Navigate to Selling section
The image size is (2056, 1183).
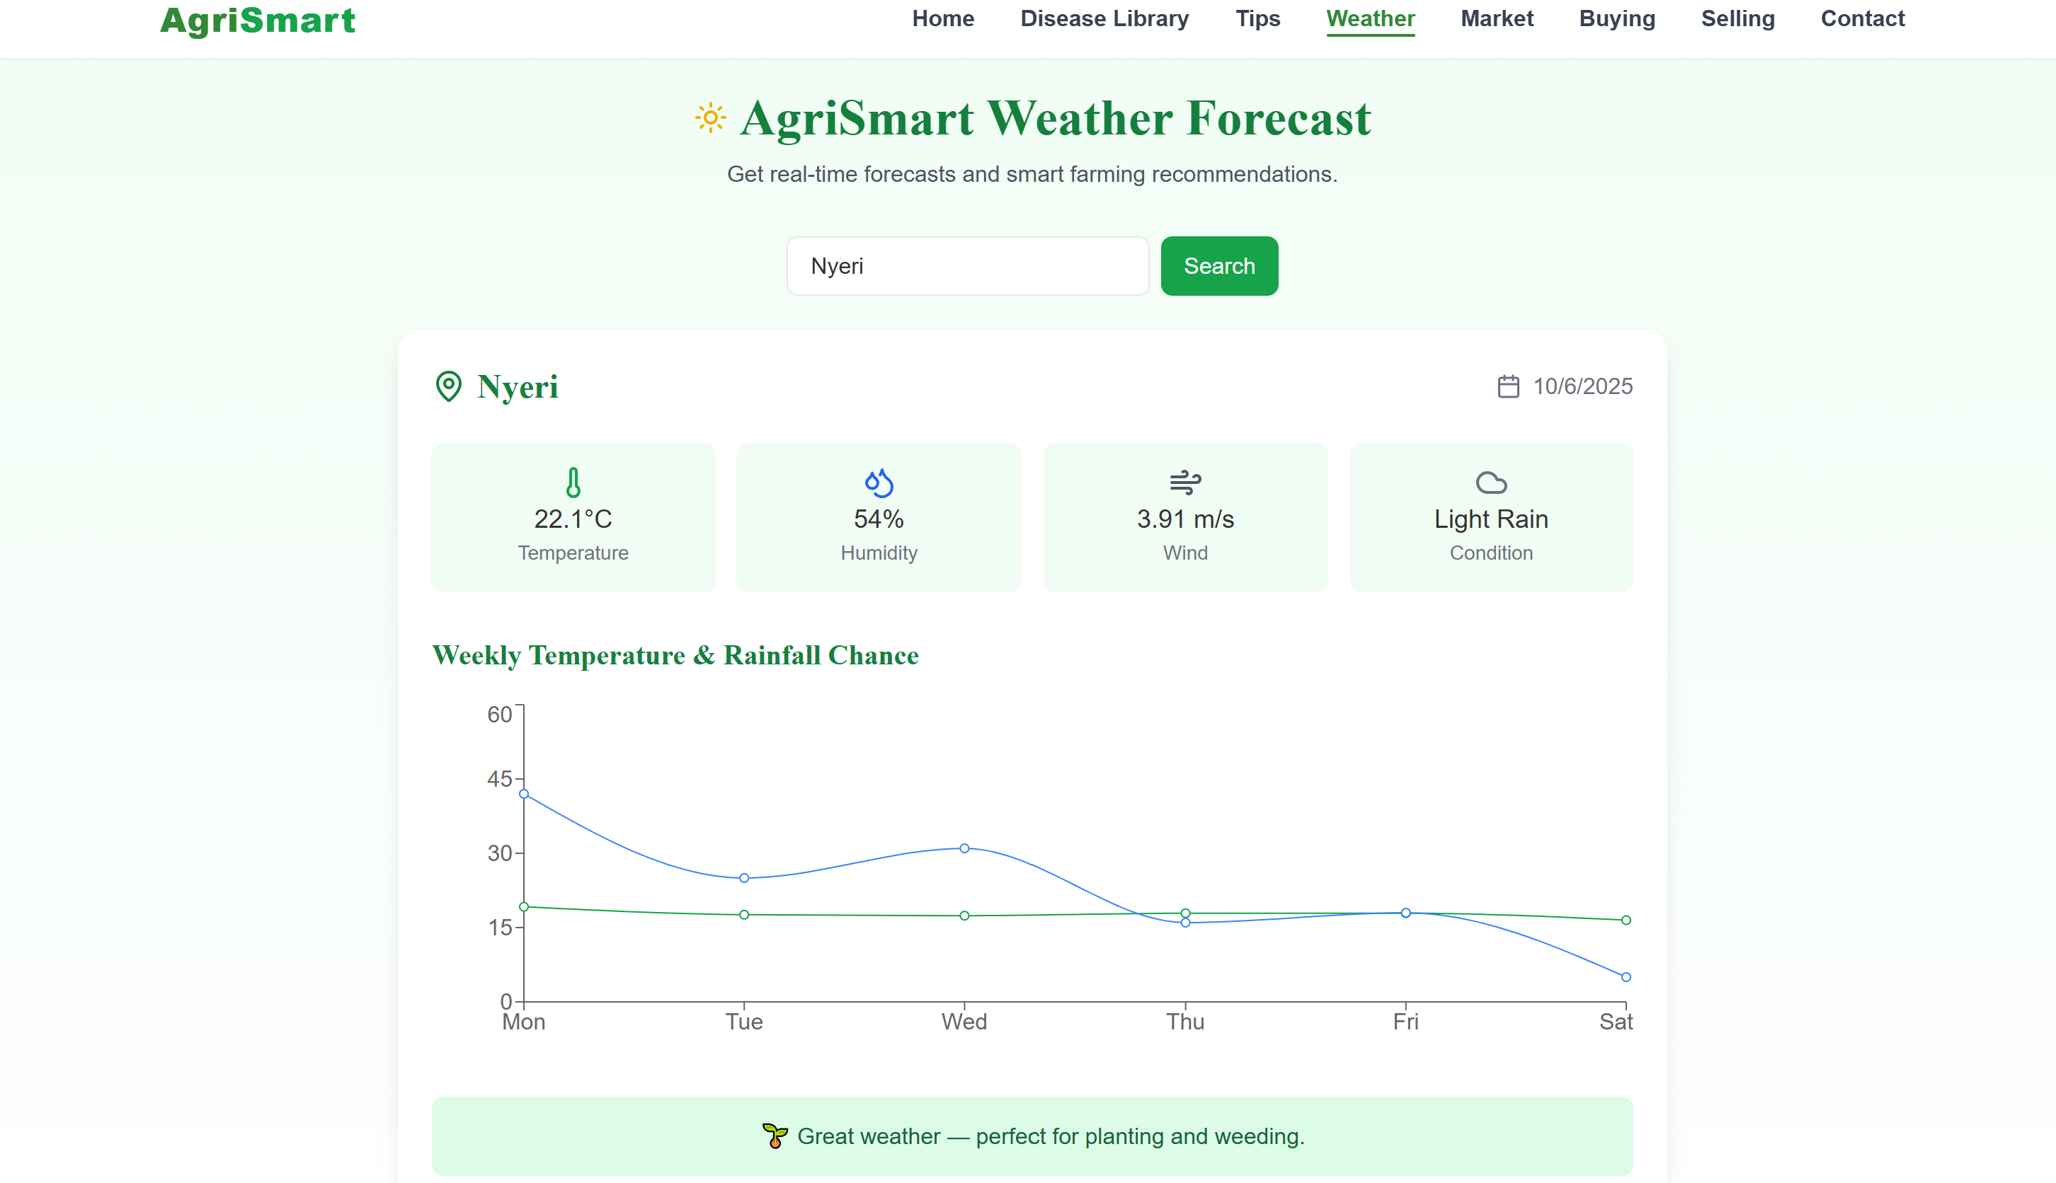1738,18
